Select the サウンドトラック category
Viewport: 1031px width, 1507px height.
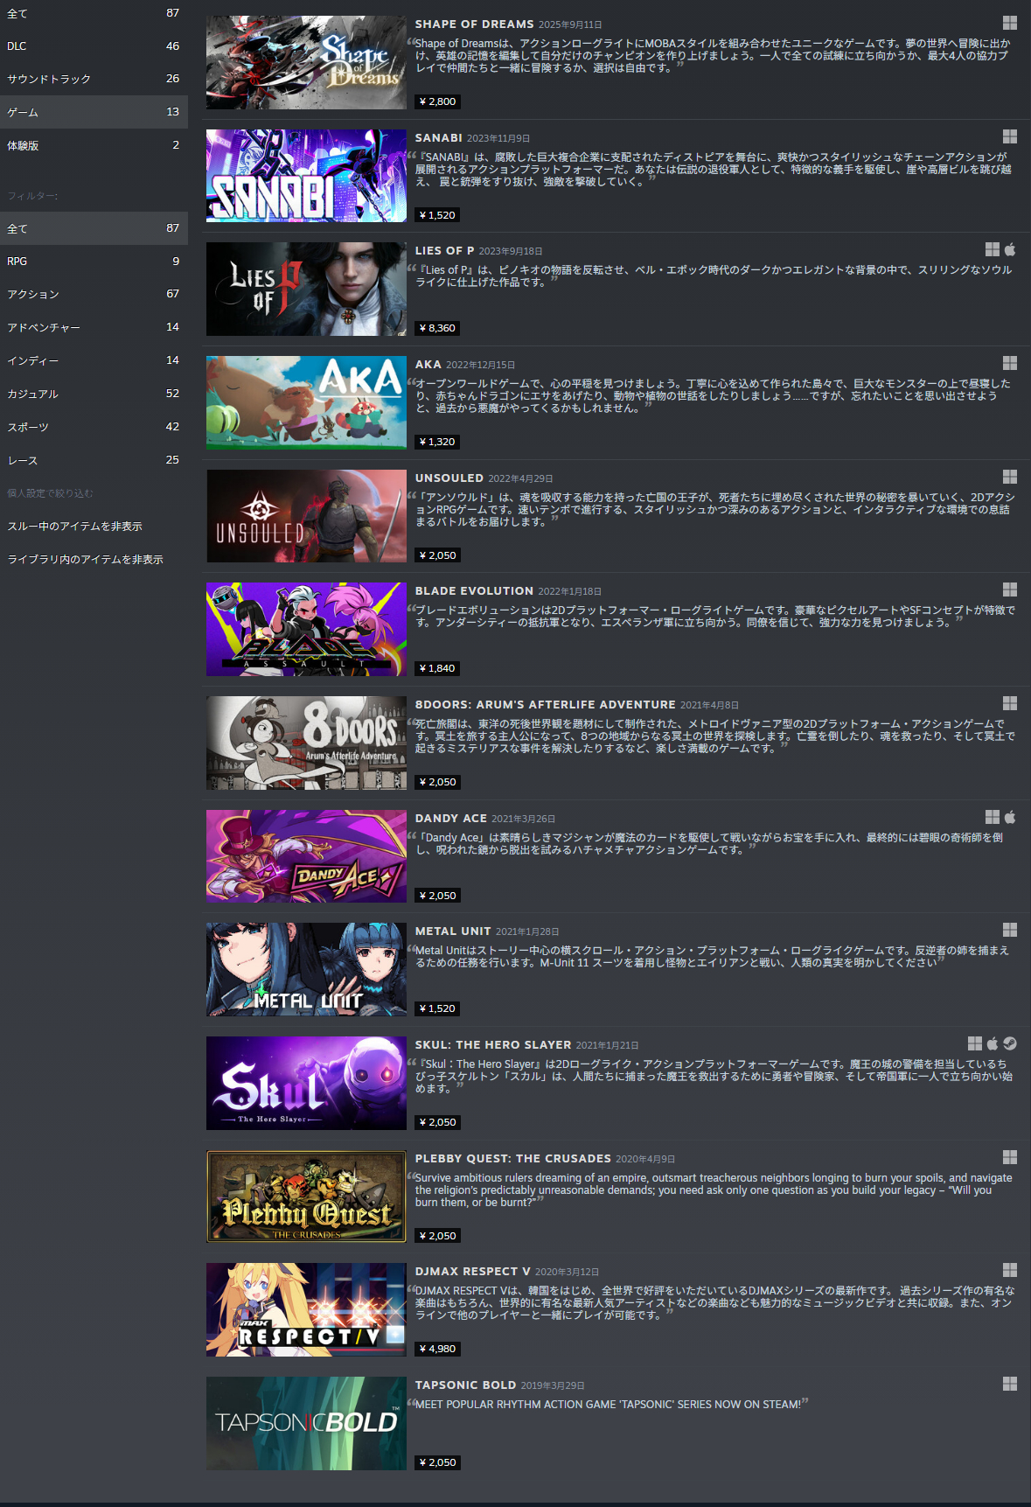point(94,79)
